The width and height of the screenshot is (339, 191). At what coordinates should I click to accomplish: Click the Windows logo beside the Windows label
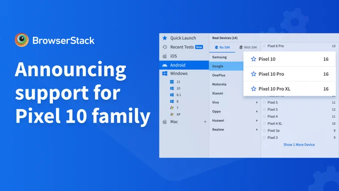pos(165,73)
